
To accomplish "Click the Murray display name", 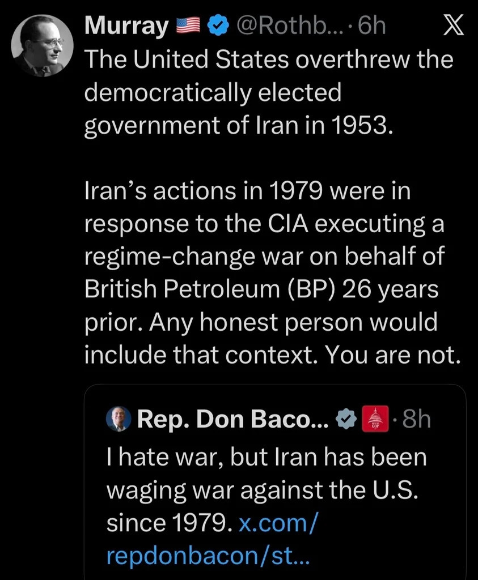I will [126, 26].
